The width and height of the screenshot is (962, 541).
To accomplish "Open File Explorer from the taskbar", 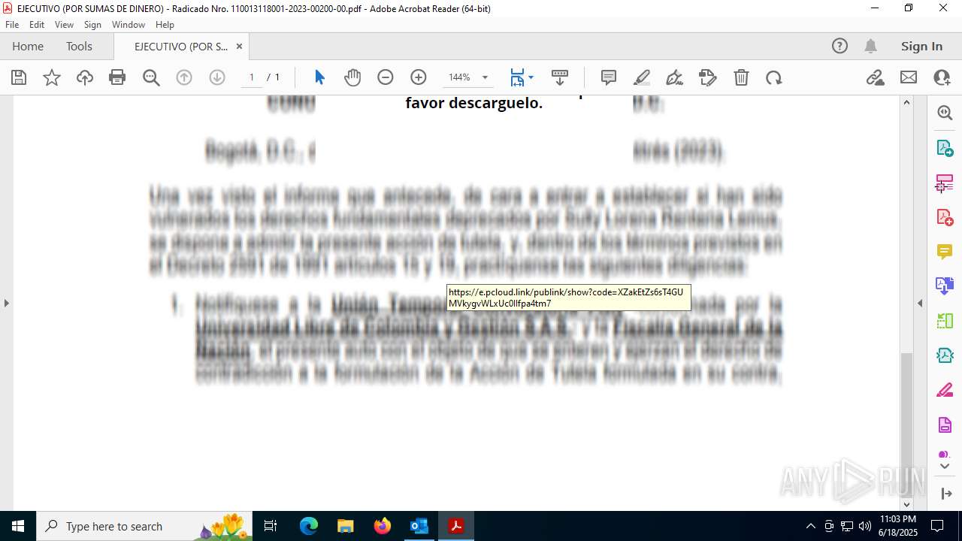I will pos(345,526).
